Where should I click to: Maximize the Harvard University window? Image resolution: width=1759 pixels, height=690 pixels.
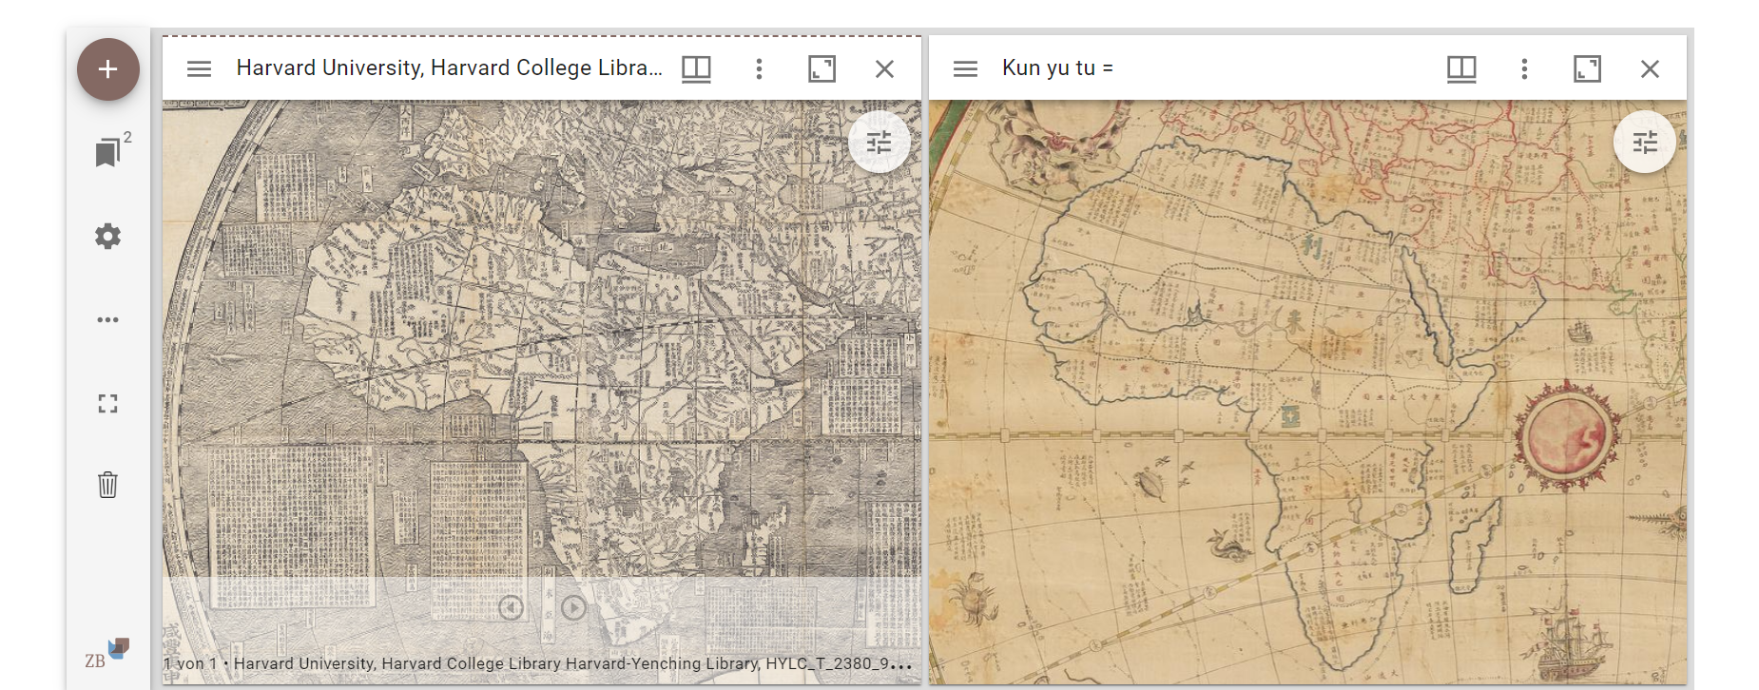[x=822, y=68]
